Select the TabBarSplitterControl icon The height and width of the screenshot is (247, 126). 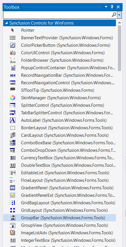tap(12, 113)
